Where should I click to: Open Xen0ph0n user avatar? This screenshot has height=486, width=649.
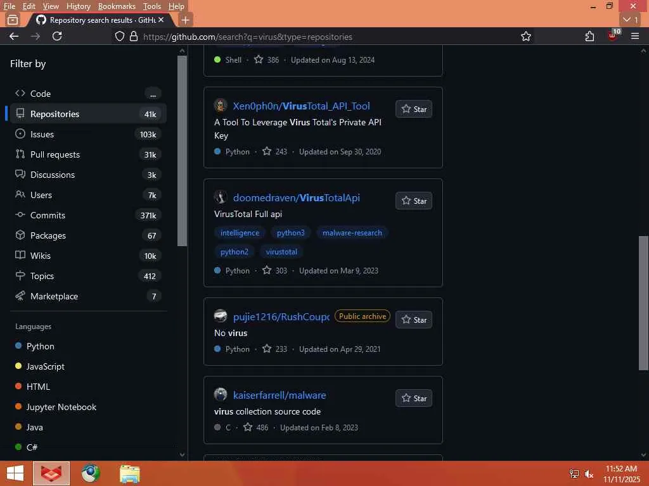pyautogui.click(x=221, y=106)
